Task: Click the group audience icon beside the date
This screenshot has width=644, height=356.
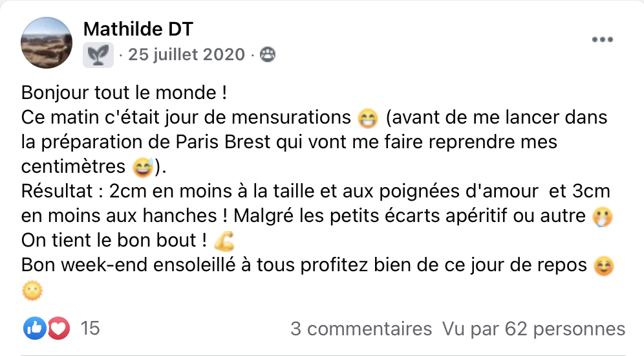Action: point(267,56)
